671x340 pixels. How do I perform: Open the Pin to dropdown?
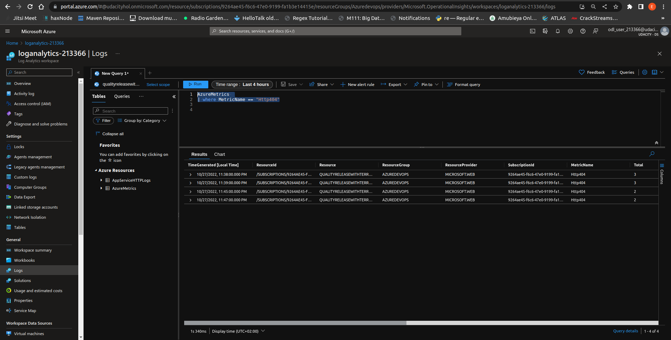pyautogui.click(x=426, y=85)
